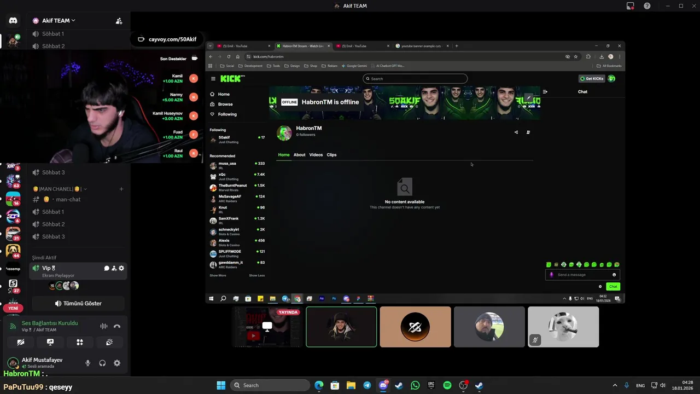700x394 pixels.
Task: Open Discord user settings gear
Action: tap(117, 363)
